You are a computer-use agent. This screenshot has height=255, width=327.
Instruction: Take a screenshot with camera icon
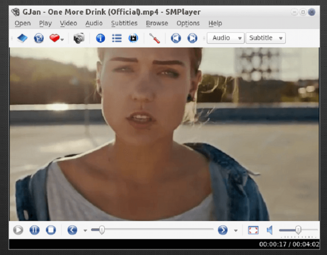pyautogui.click(x=79, y=38)
